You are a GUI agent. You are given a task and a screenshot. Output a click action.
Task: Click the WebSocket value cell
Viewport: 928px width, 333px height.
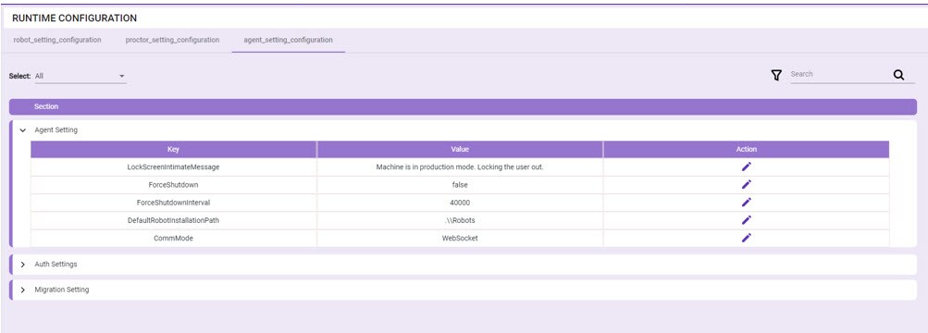[x=460, y=238]
